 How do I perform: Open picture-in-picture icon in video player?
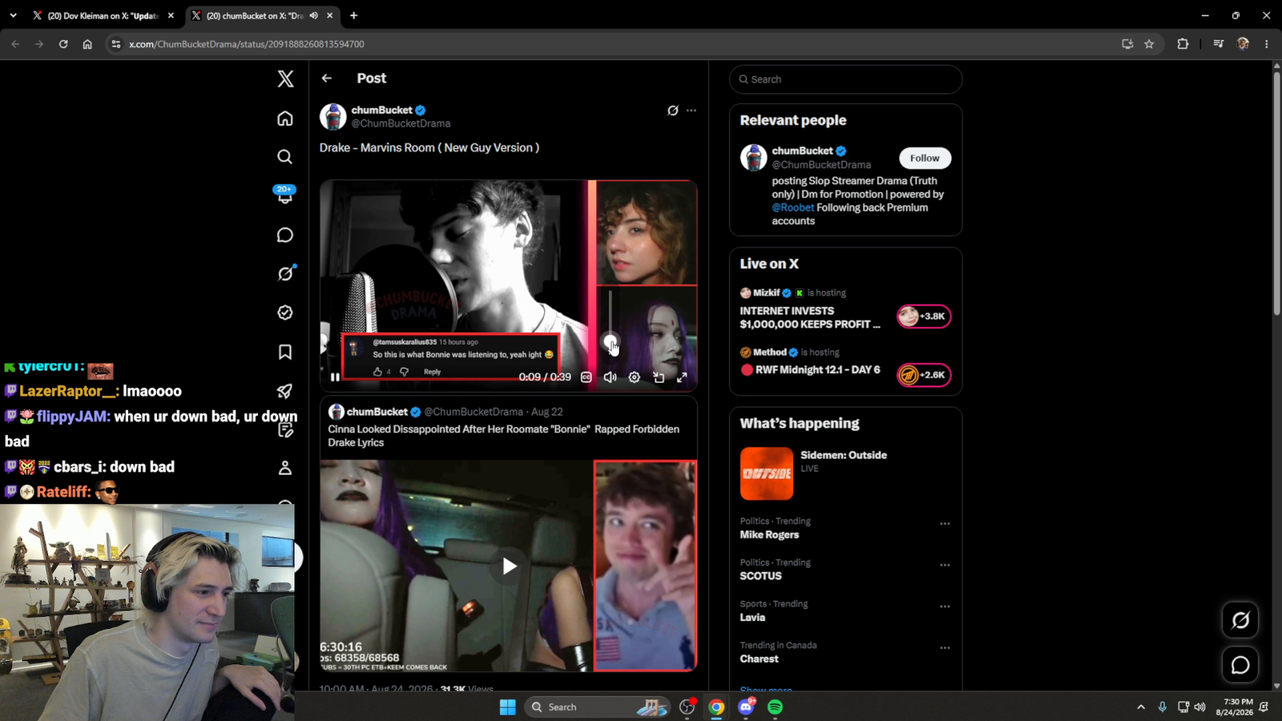(659, 377)
